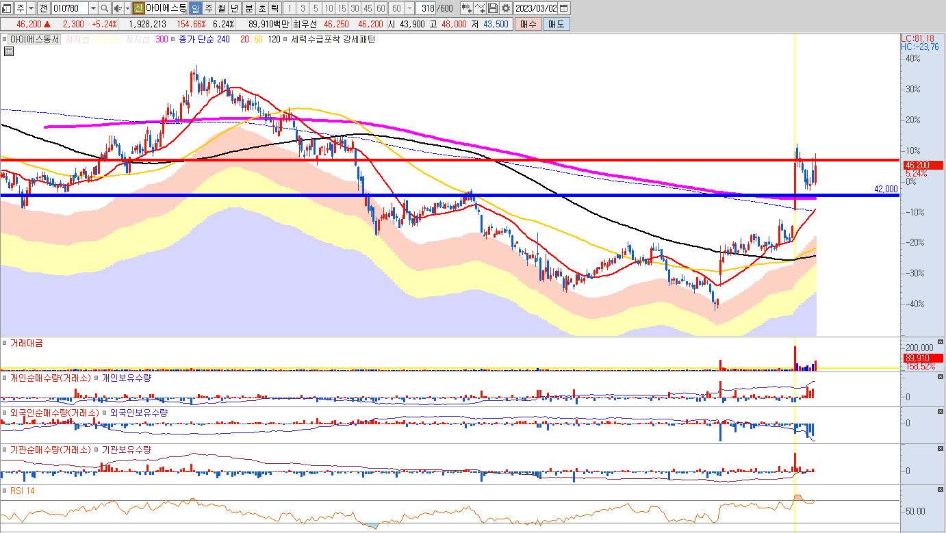
Task: Select the '30' interval button
Action: click(x=355, y=8)
